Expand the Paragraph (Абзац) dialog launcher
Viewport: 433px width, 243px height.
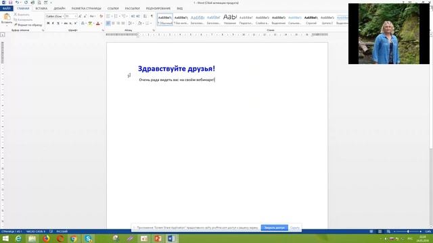pyautogui.click(x=154, y=30)
